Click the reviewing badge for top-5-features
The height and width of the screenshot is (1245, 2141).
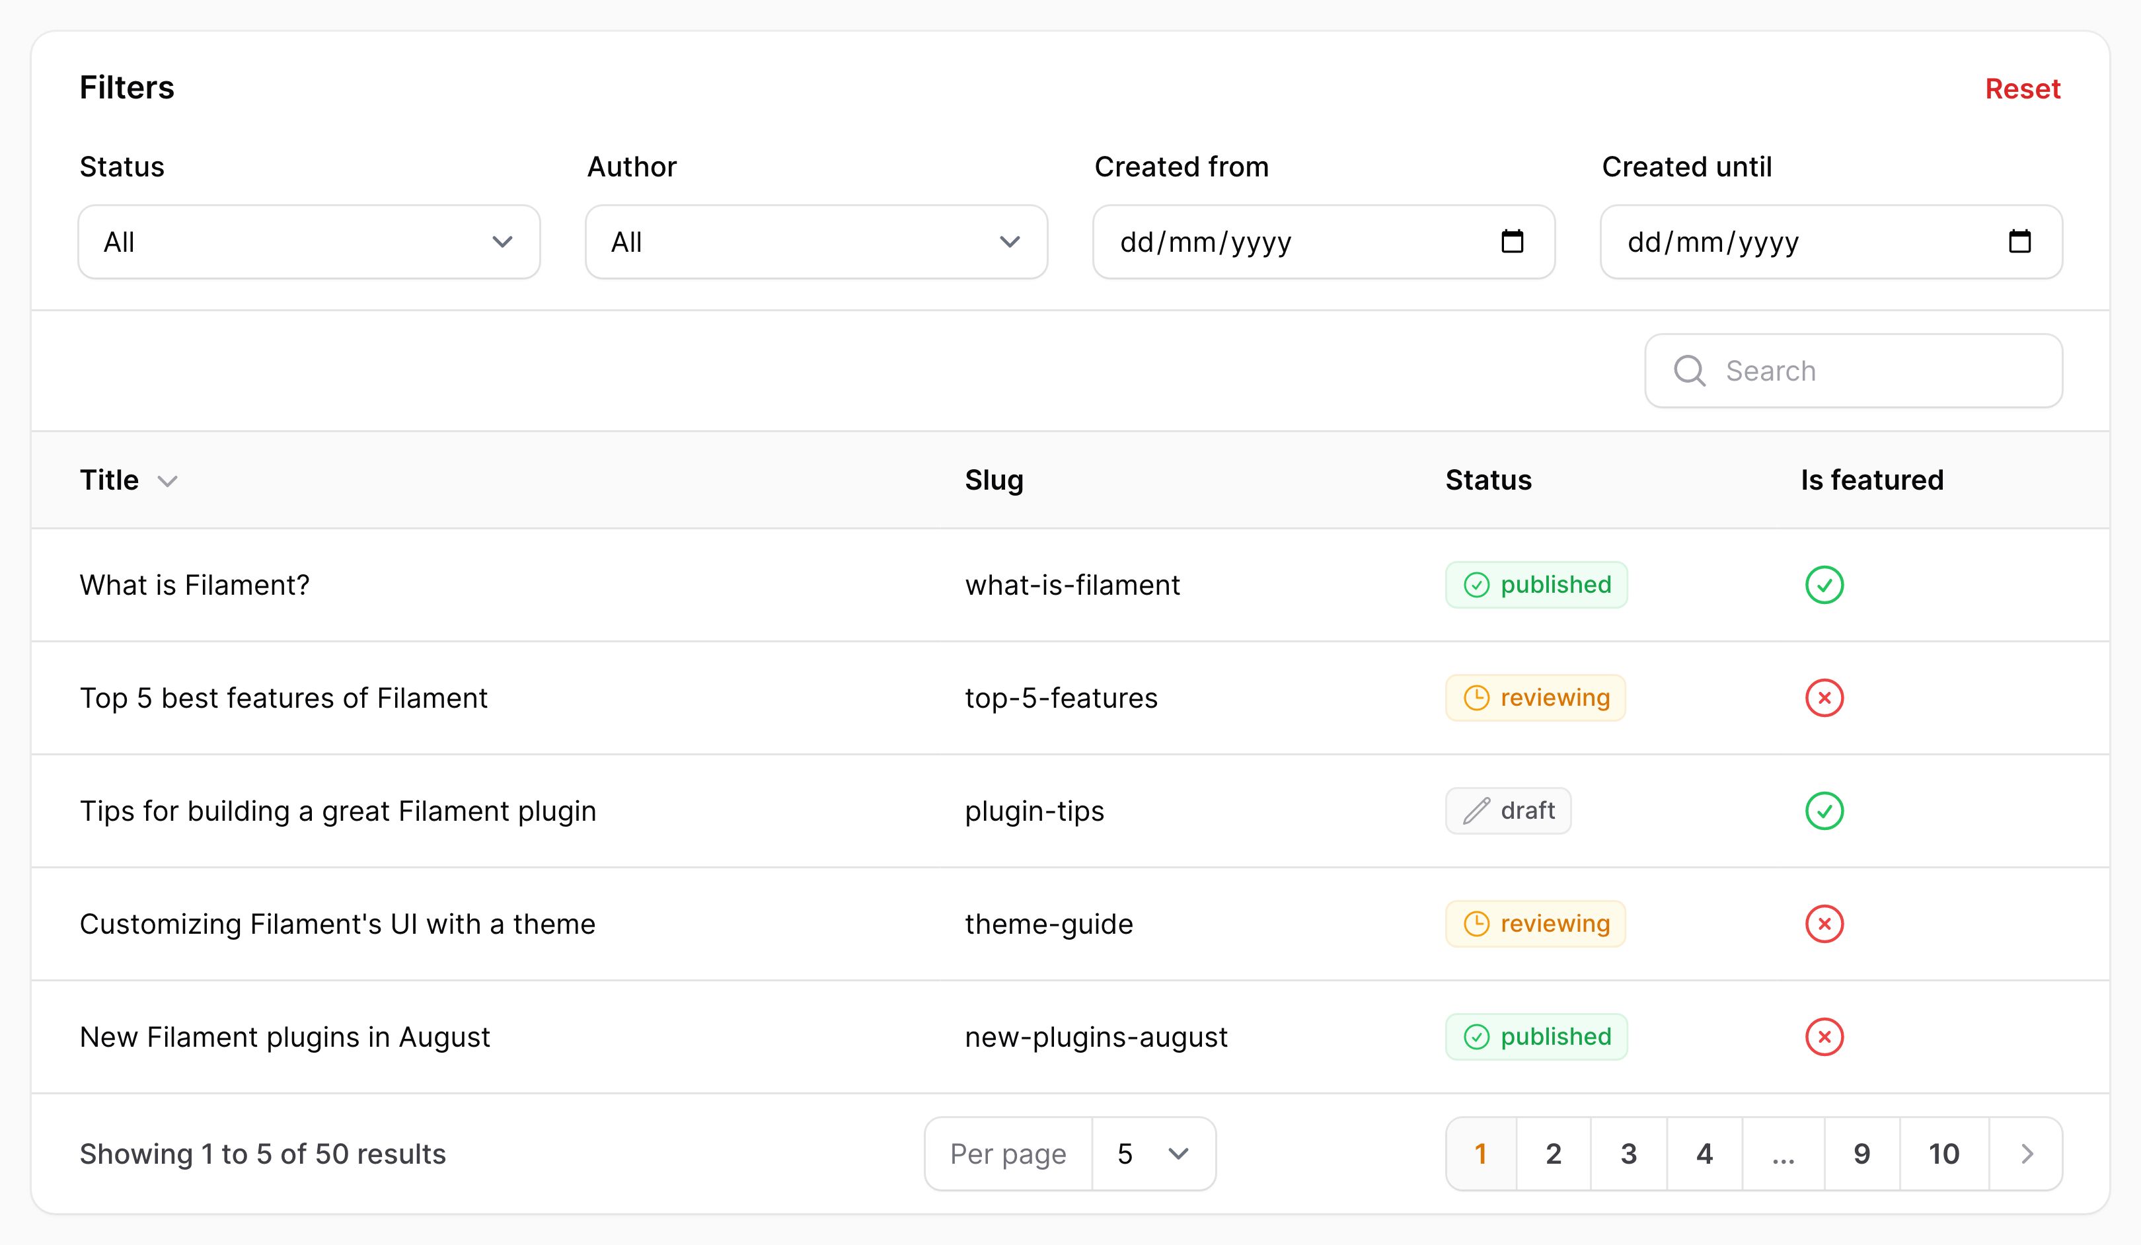point(1535,698)
